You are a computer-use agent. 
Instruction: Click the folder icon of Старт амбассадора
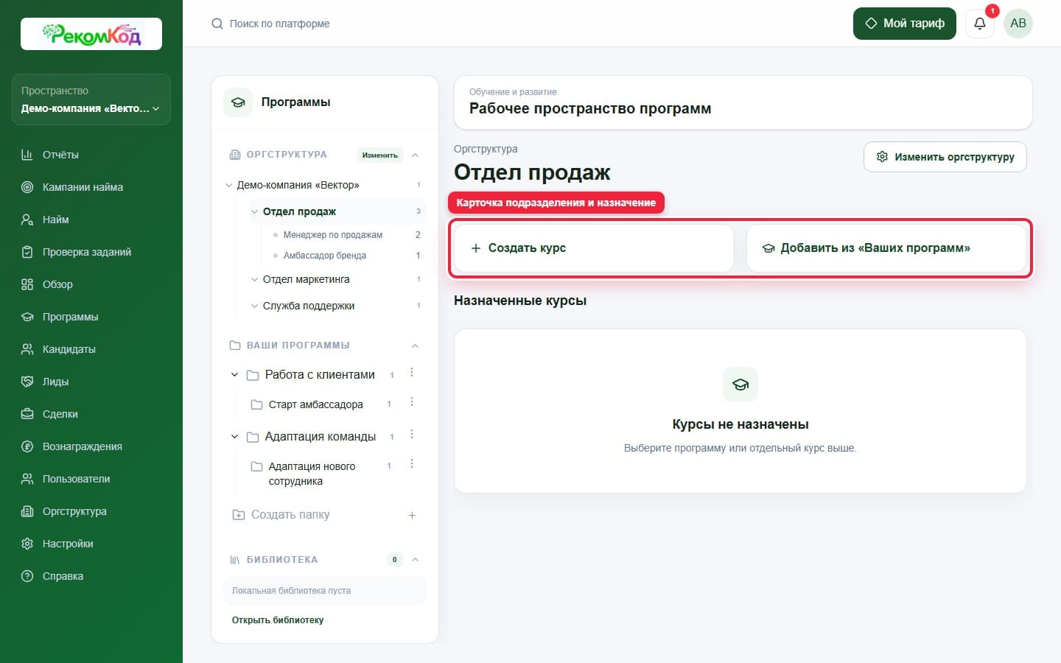coord(256,404)
